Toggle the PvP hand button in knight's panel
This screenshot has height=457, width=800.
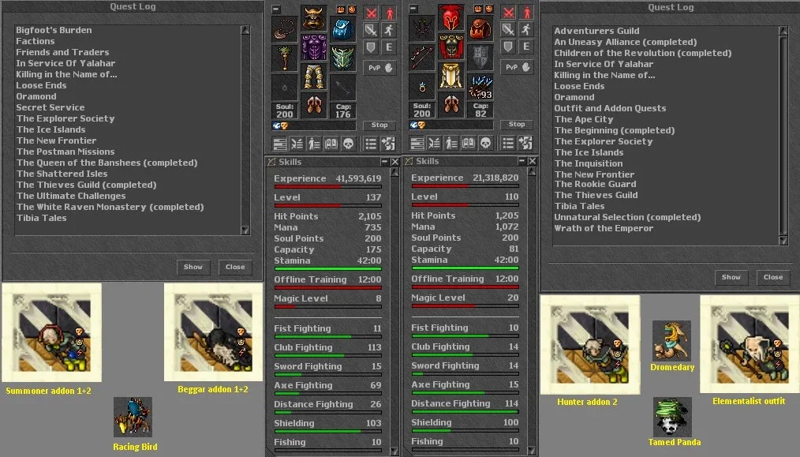pos(380,67)
